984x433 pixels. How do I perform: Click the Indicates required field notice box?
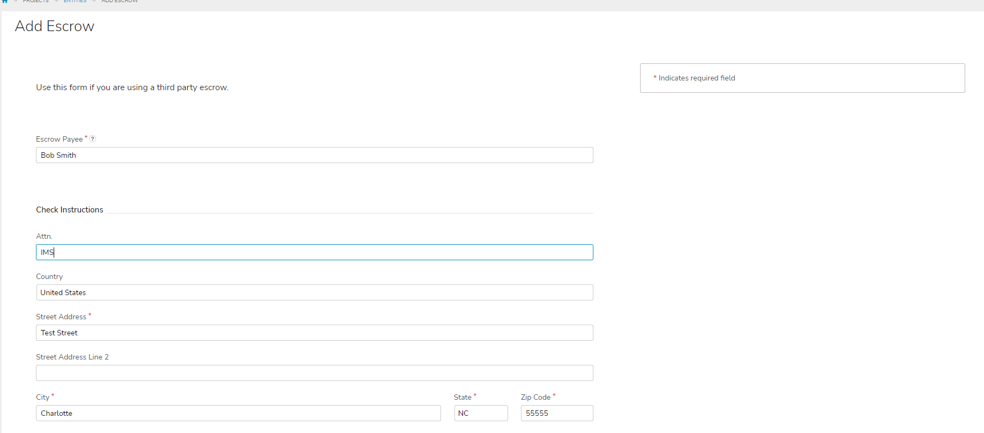[x=802, y=78]
